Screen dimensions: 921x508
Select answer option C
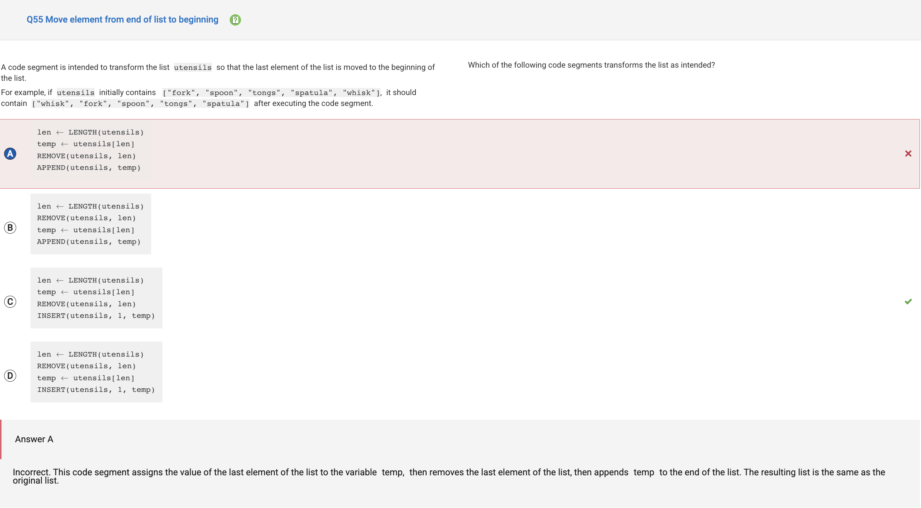point(10,302)
